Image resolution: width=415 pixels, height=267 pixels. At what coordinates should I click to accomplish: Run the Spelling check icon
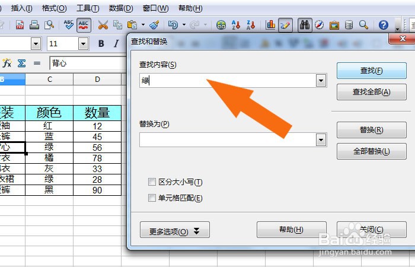pos(69,25)
